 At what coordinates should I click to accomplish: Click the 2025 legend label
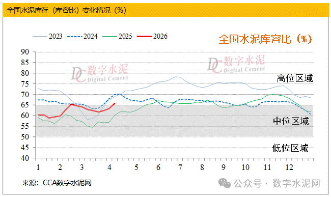click(x=125, y=36)
